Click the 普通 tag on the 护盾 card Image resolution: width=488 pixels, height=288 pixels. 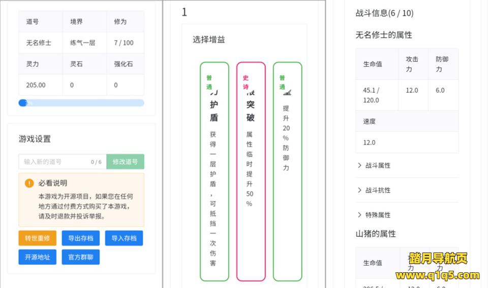[x=209, y=82]
